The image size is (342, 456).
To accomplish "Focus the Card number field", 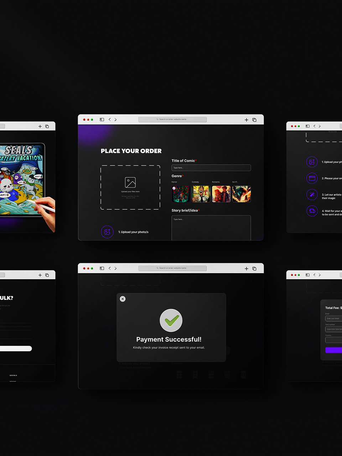I will tap(334, 329).
